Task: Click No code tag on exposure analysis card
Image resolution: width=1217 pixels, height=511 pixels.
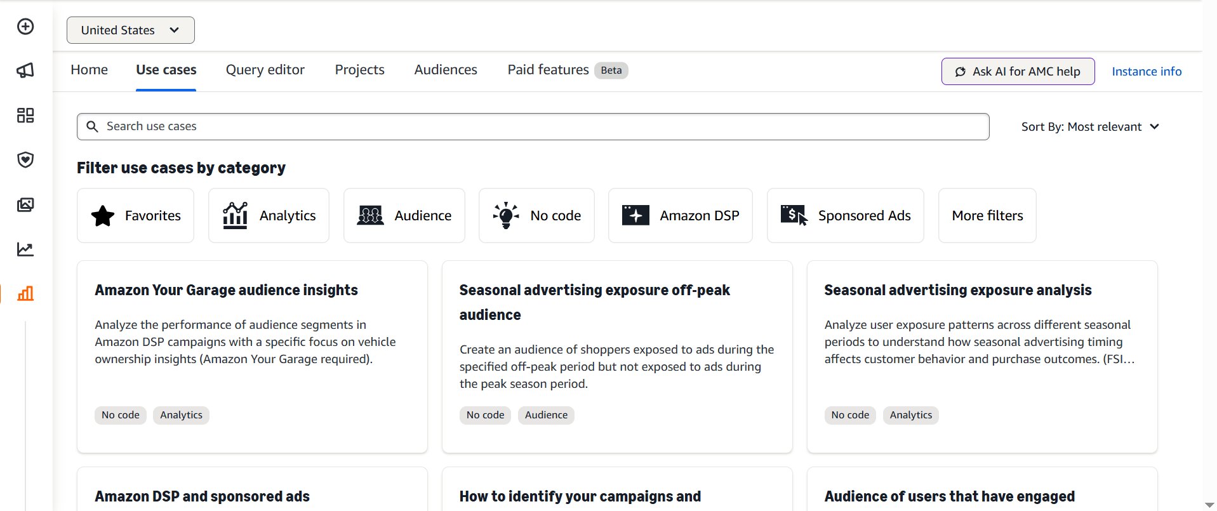Action: tap(850, 415)
